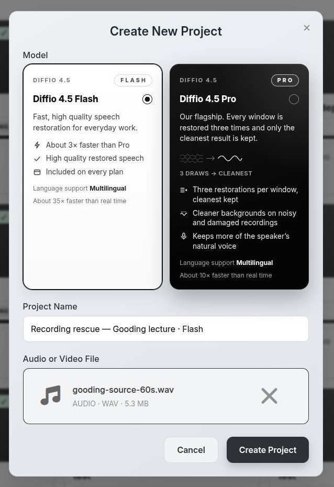
Task: Focus the Project Name input field
Action: (x=166, y=329)
